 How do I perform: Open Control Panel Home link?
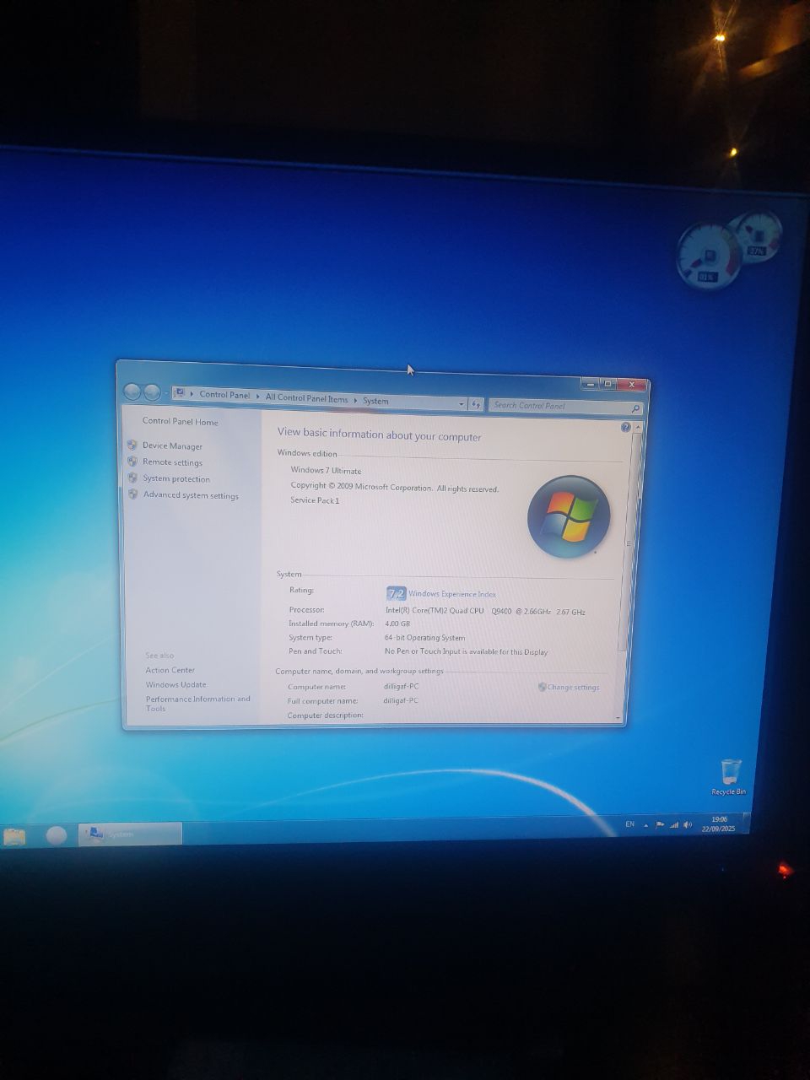coord(180,421)
